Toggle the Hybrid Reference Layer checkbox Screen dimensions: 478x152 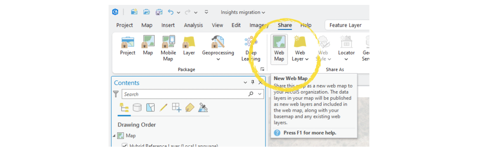[x=124, y=145]
